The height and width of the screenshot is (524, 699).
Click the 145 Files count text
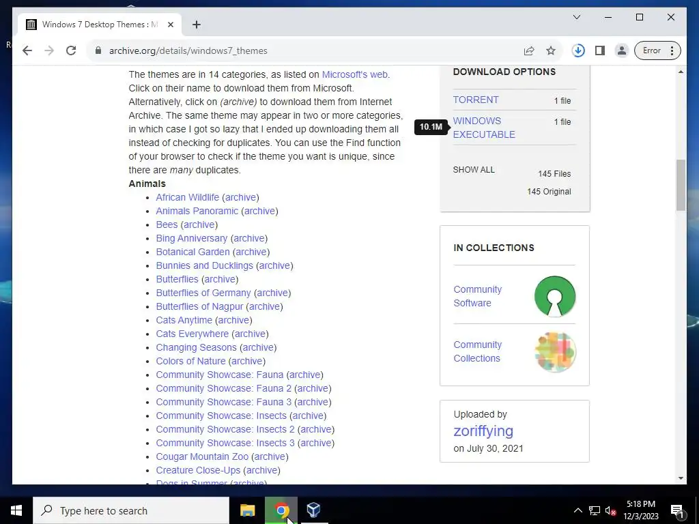(x=554, y=174)
